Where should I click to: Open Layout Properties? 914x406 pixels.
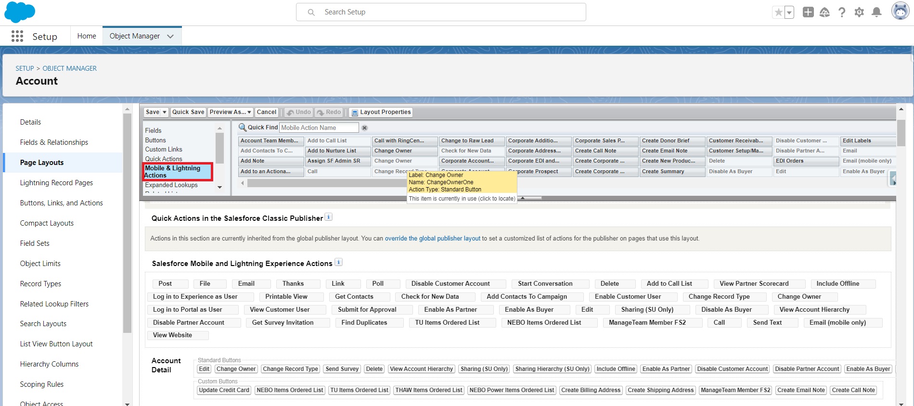(x=381, y=112)
